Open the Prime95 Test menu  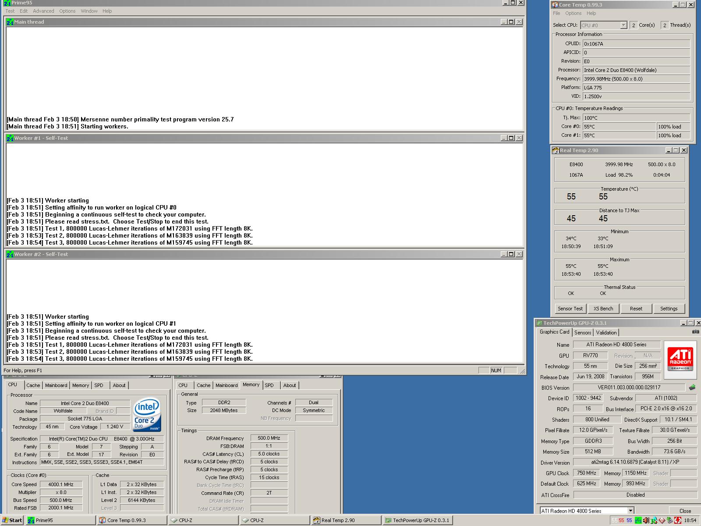[x=10, y=11]
